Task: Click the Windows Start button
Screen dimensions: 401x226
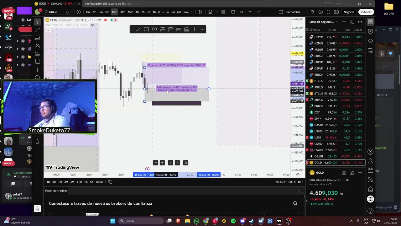Action: 113,221
